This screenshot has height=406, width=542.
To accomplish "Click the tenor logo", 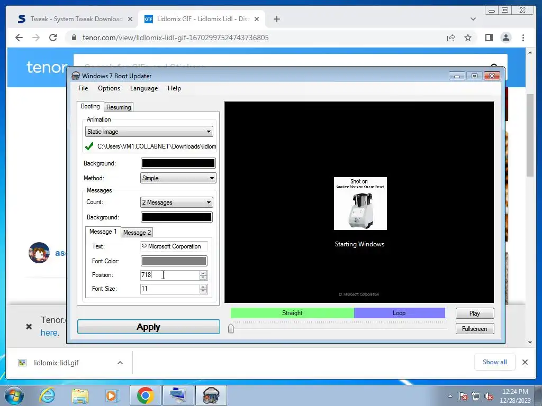I will coord(47,67).
